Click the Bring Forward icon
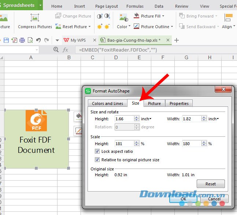Screen dimensions: 237x215 182,16
